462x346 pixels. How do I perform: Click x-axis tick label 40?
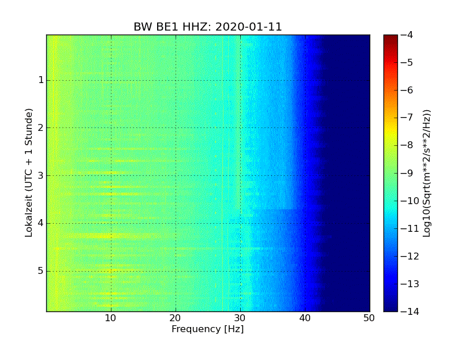tap(305, 318)
